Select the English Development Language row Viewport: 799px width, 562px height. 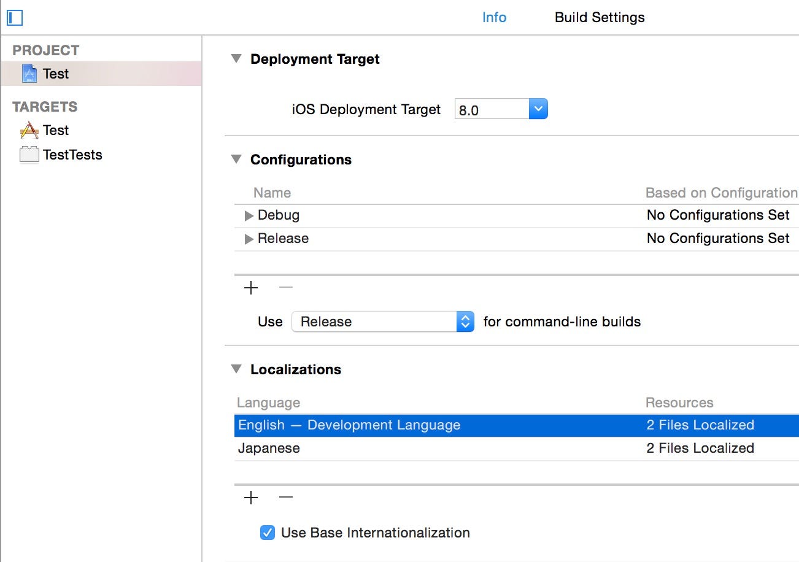click(517, 425)
